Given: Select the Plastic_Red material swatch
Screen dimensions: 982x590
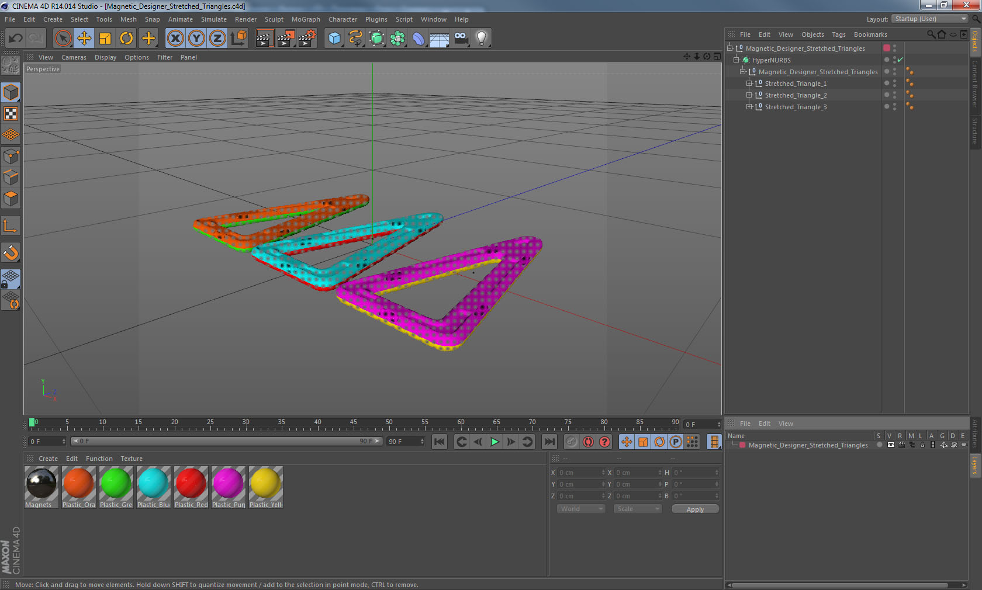Looking at the screenshot, I should 191,487.
